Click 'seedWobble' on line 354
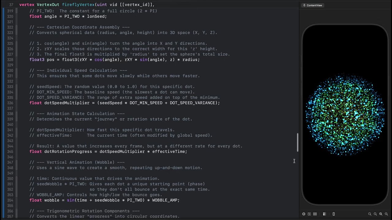Screen dimensions: 392x220 click(x=107, y=200)
